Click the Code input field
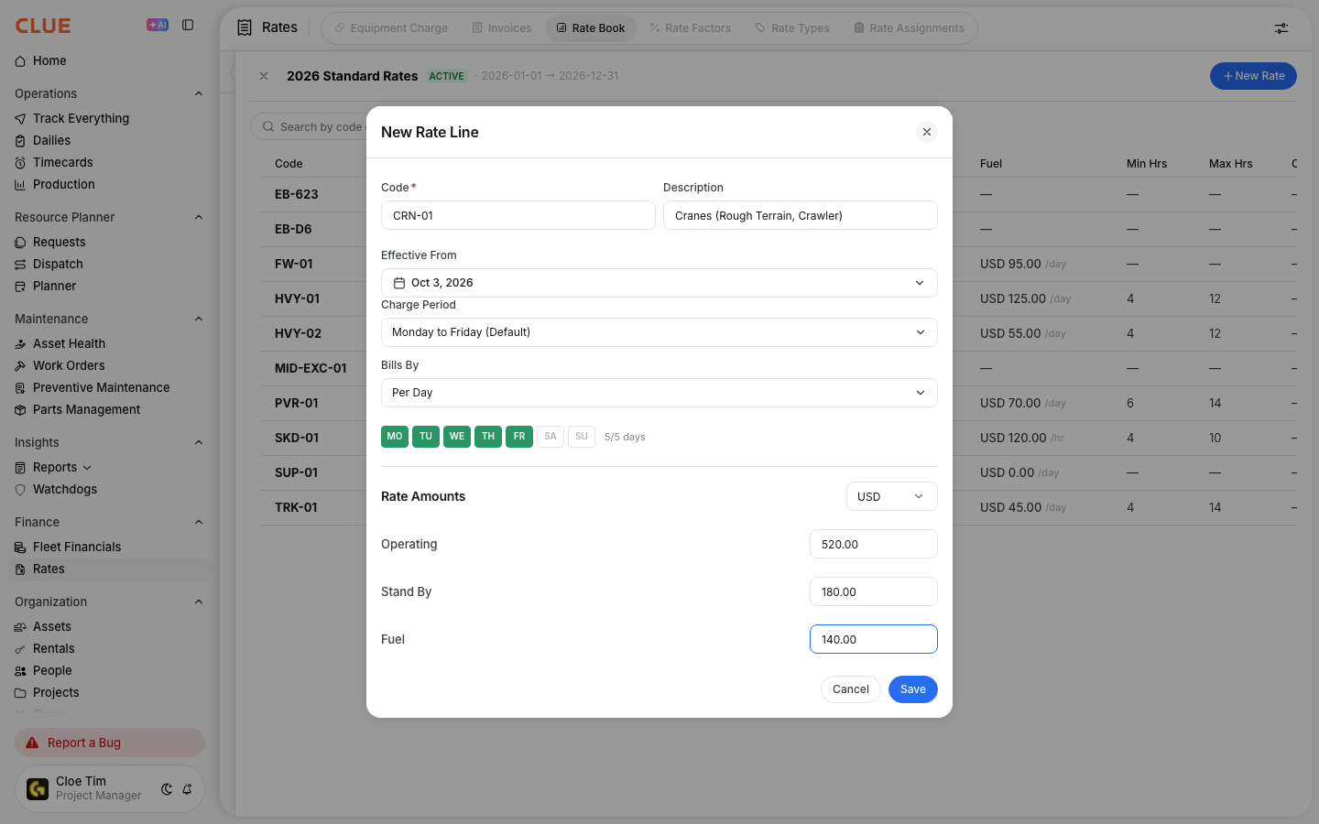This screenshot has width=1319, height=824. coord(518,215)
